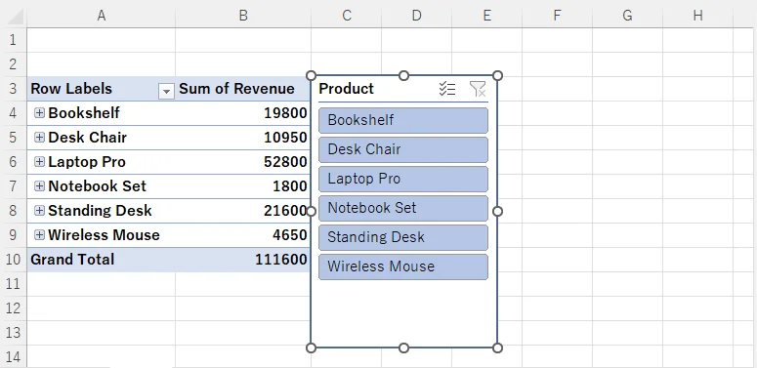
Task: Select the grand total value 111600
Action: [243, 260]
